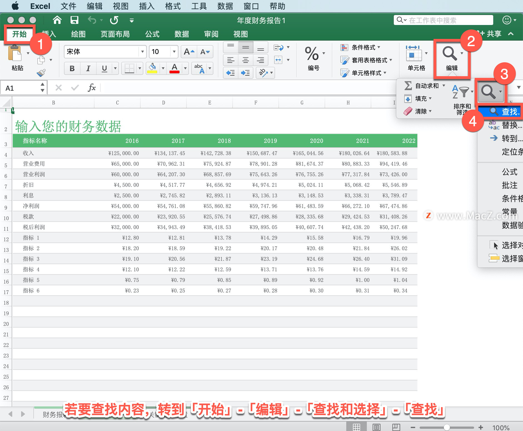Open the 页面布局 ribbon tab
Viewport: 523px width, 431px height.
click(115, 34)
